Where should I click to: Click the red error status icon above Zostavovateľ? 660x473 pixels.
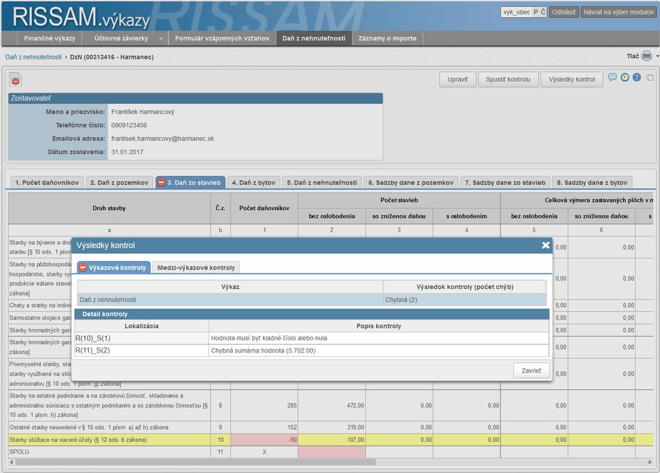(x=15, y=80)
